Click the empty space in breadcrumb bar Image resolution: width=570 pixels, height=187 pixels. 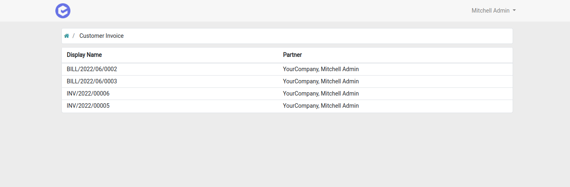317,36
